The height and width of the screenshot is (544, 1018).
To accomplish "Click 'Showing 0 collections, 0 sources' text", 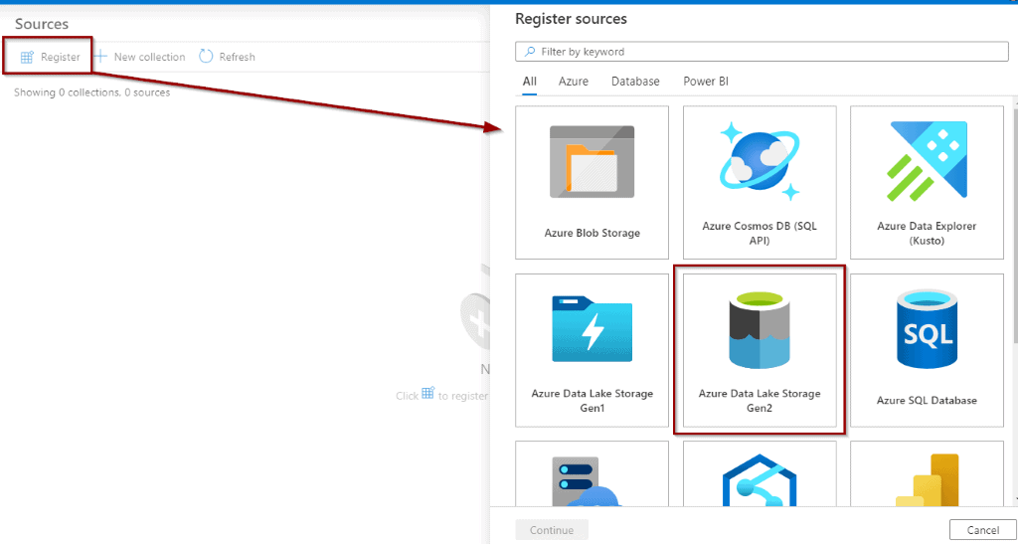I will click(x=92, y=92).
